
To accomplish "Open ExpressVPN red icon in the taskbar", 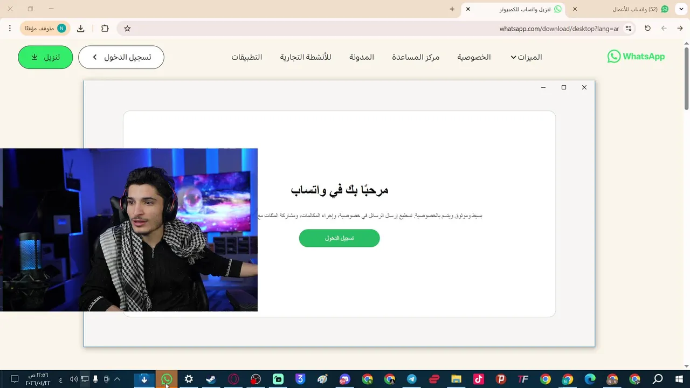I will pos(434,379).
